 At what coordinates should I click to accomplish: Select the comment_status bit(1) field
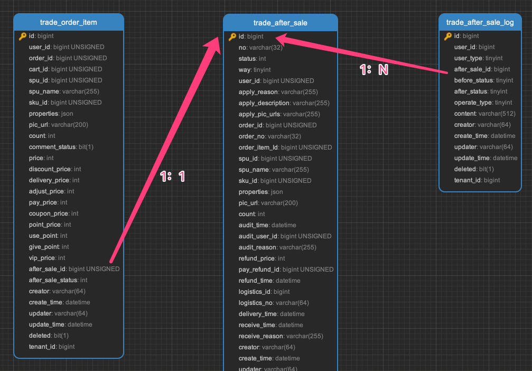[61, 147]
